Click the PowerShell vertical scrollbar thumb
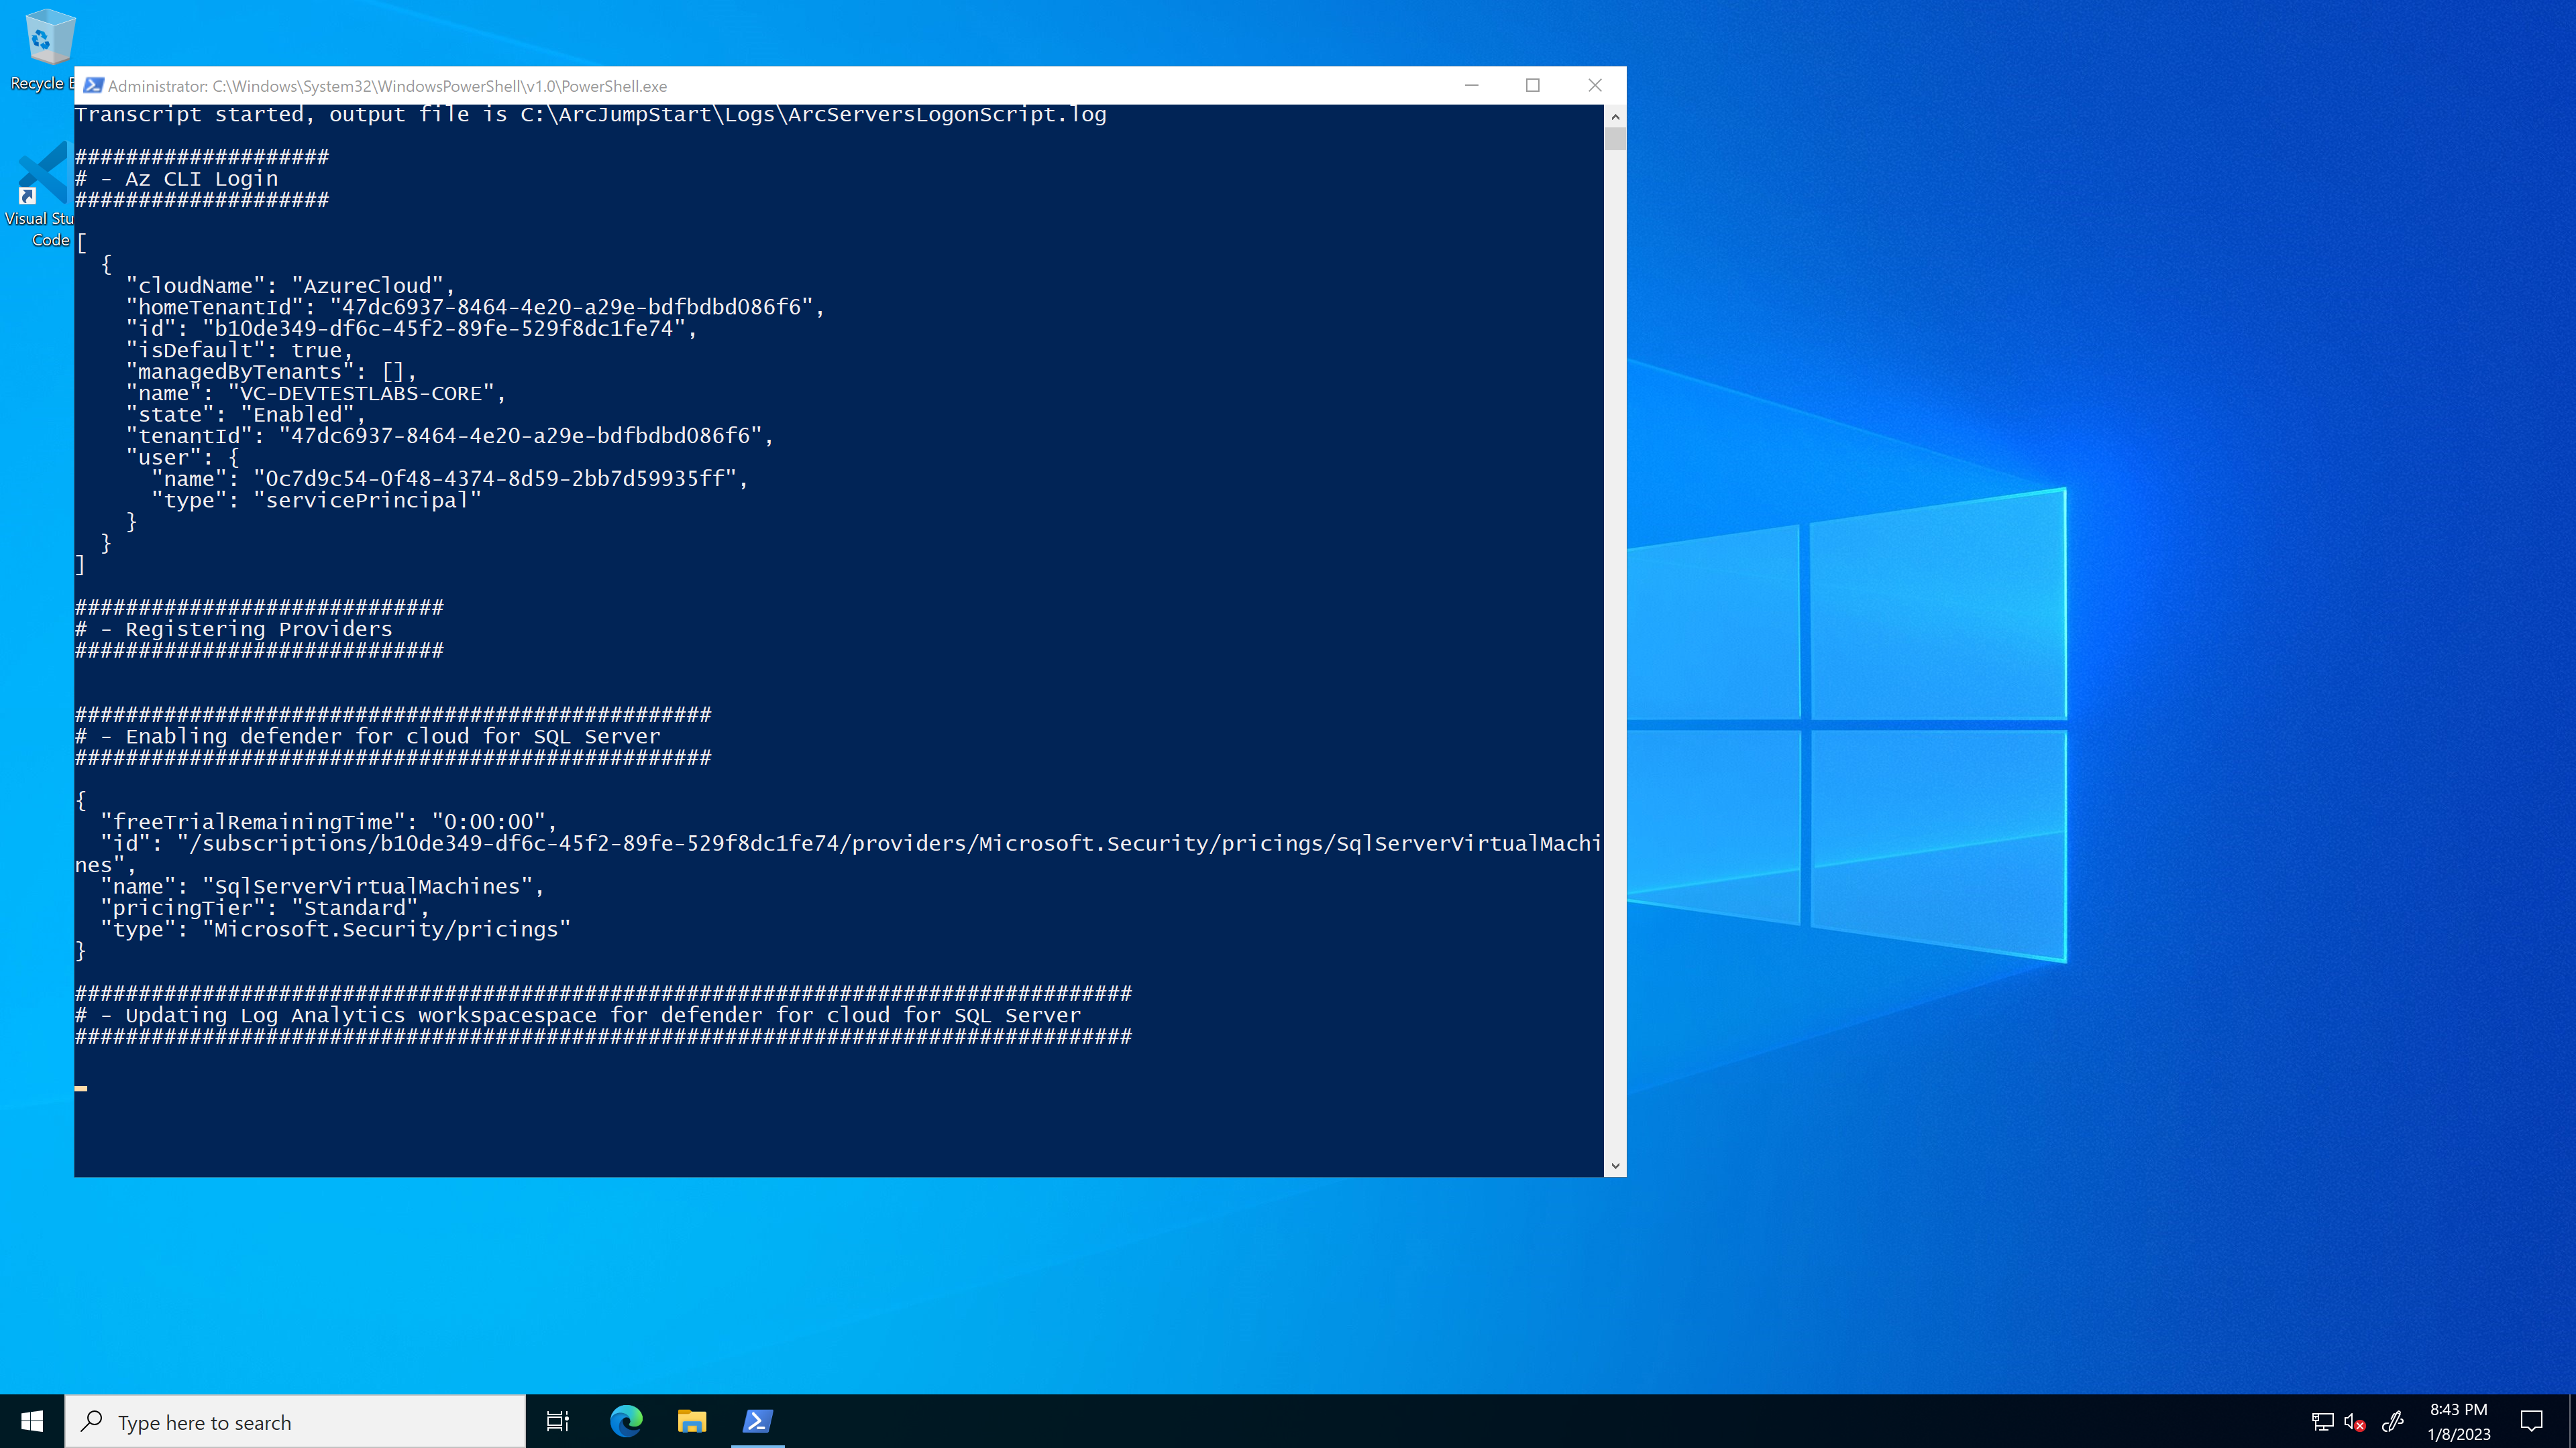 click(1615, 139)
